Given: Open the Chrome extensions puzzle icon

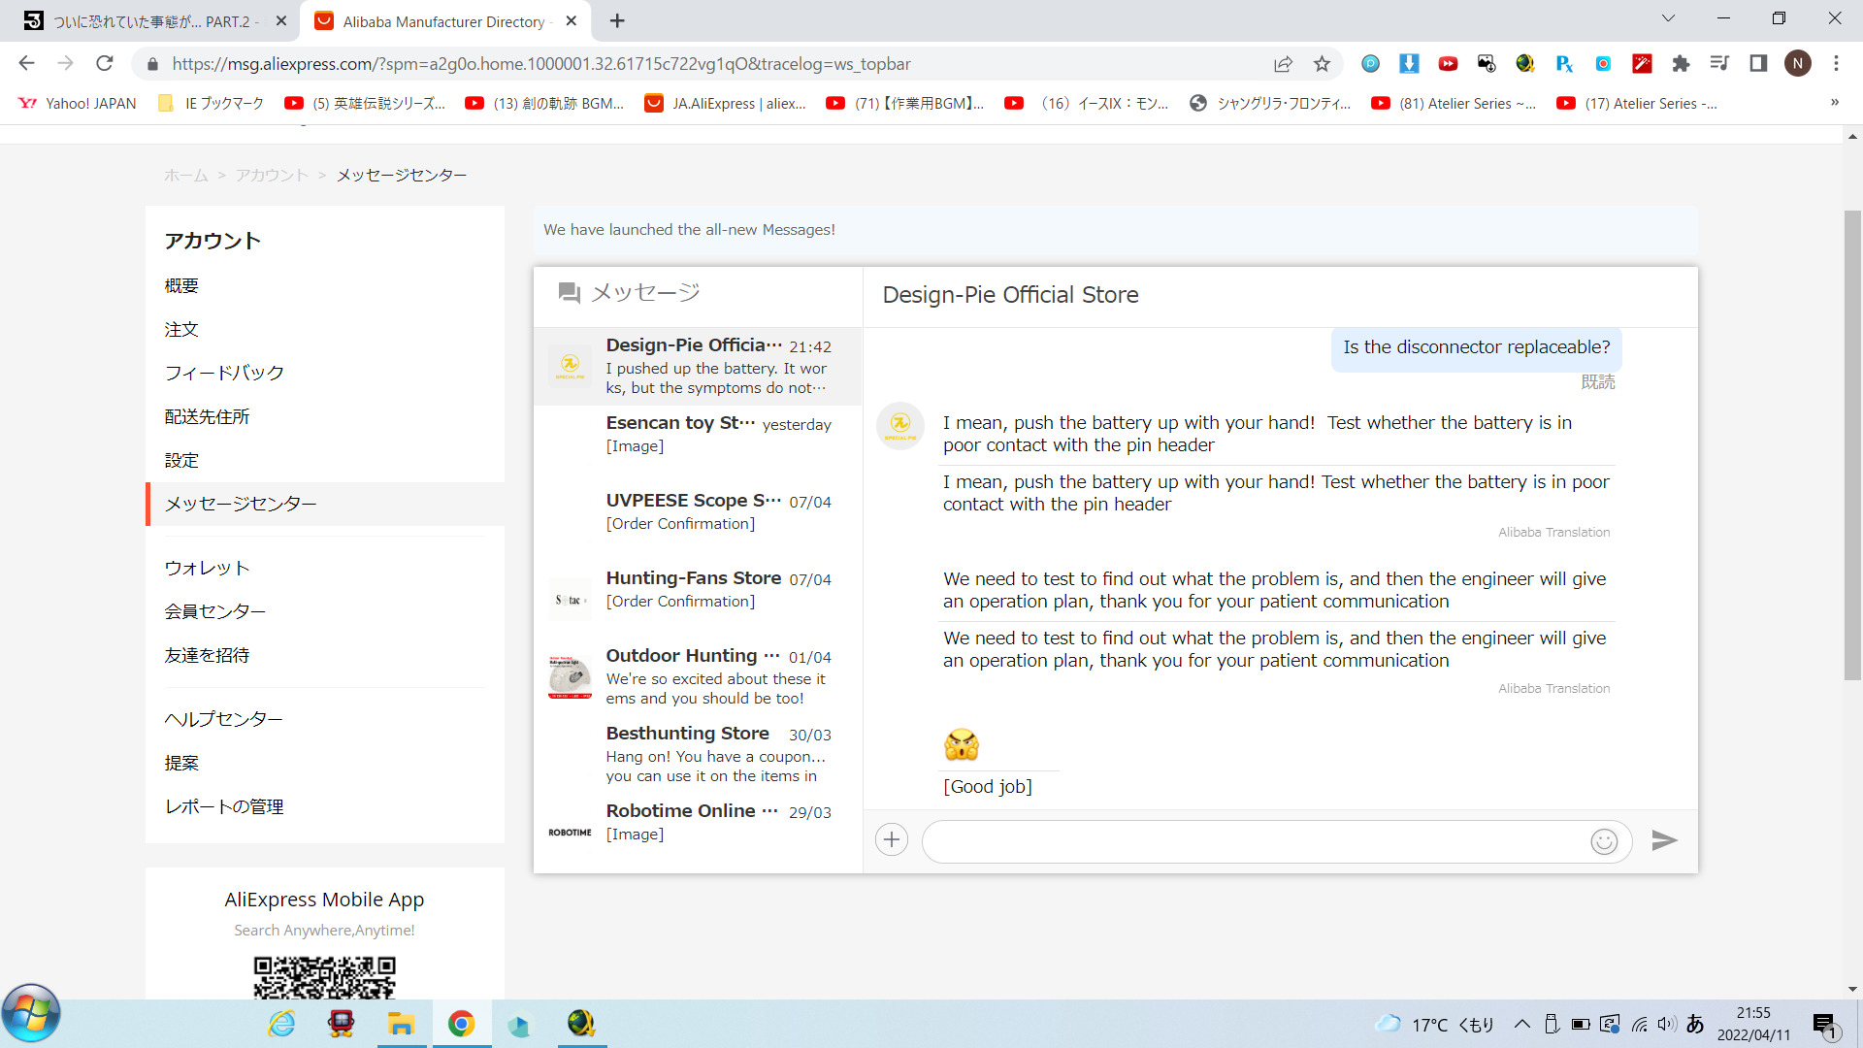Looking at the screenshot, I should click(x=1681, y=64).
